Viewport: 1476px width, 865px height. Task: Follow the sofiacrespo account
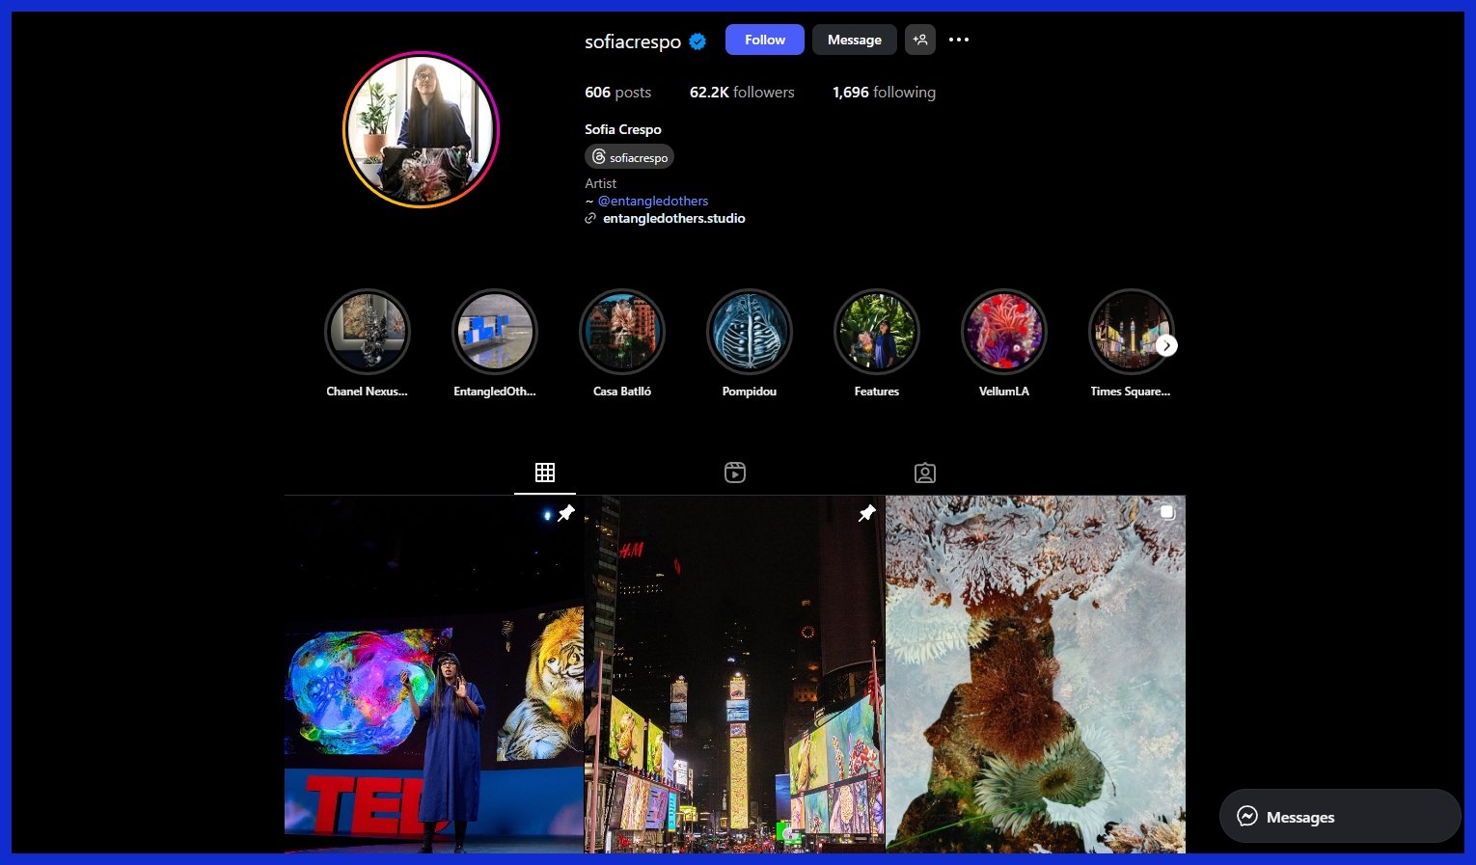764,40
